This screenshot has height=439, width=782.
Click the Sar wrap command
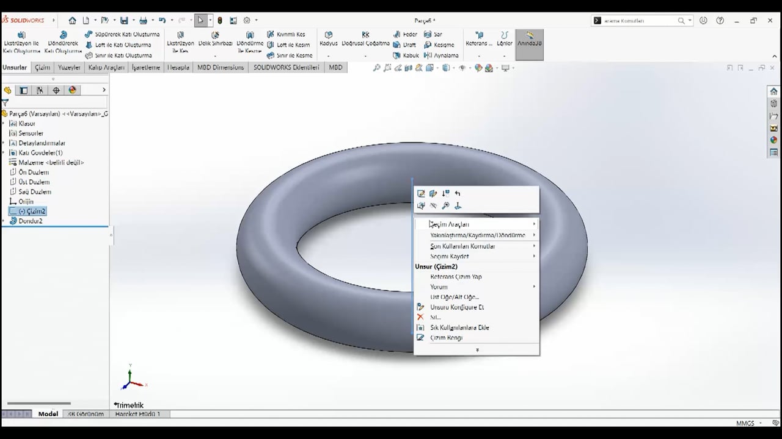(433, 34)
